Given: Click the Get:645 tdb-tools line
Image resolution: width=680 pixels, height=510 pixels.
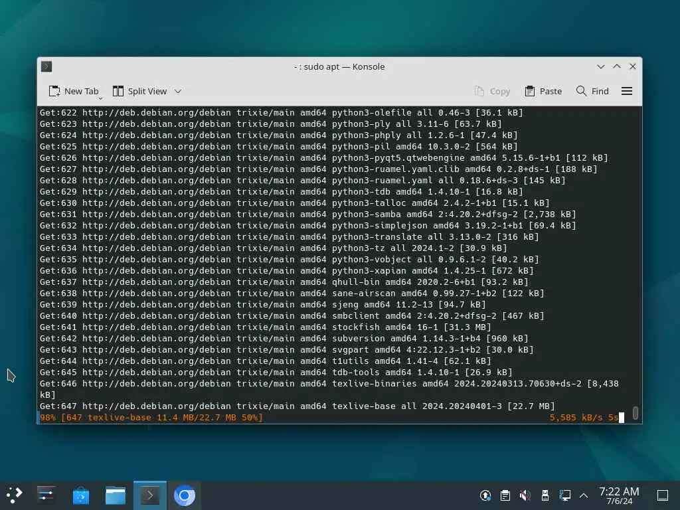Looking at the screenshot, I should click(x=276, y=372).
